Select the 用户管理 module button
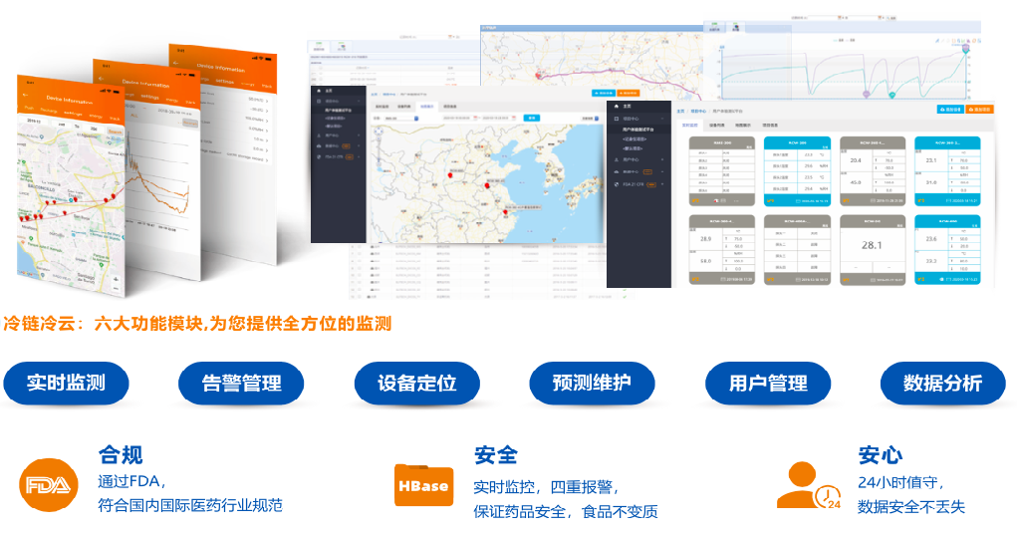Image resolution: width=1017 pixels, height=533 pixels. pyautogui.click(x=768, y=384)
